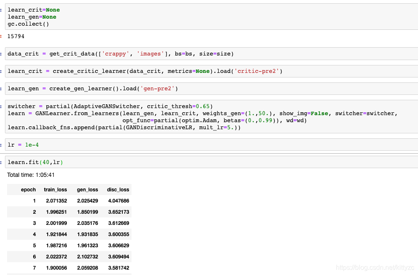Screen dimensions: 418x275
Task: Click train_loss value 2.022372
Action: point(56,257)
